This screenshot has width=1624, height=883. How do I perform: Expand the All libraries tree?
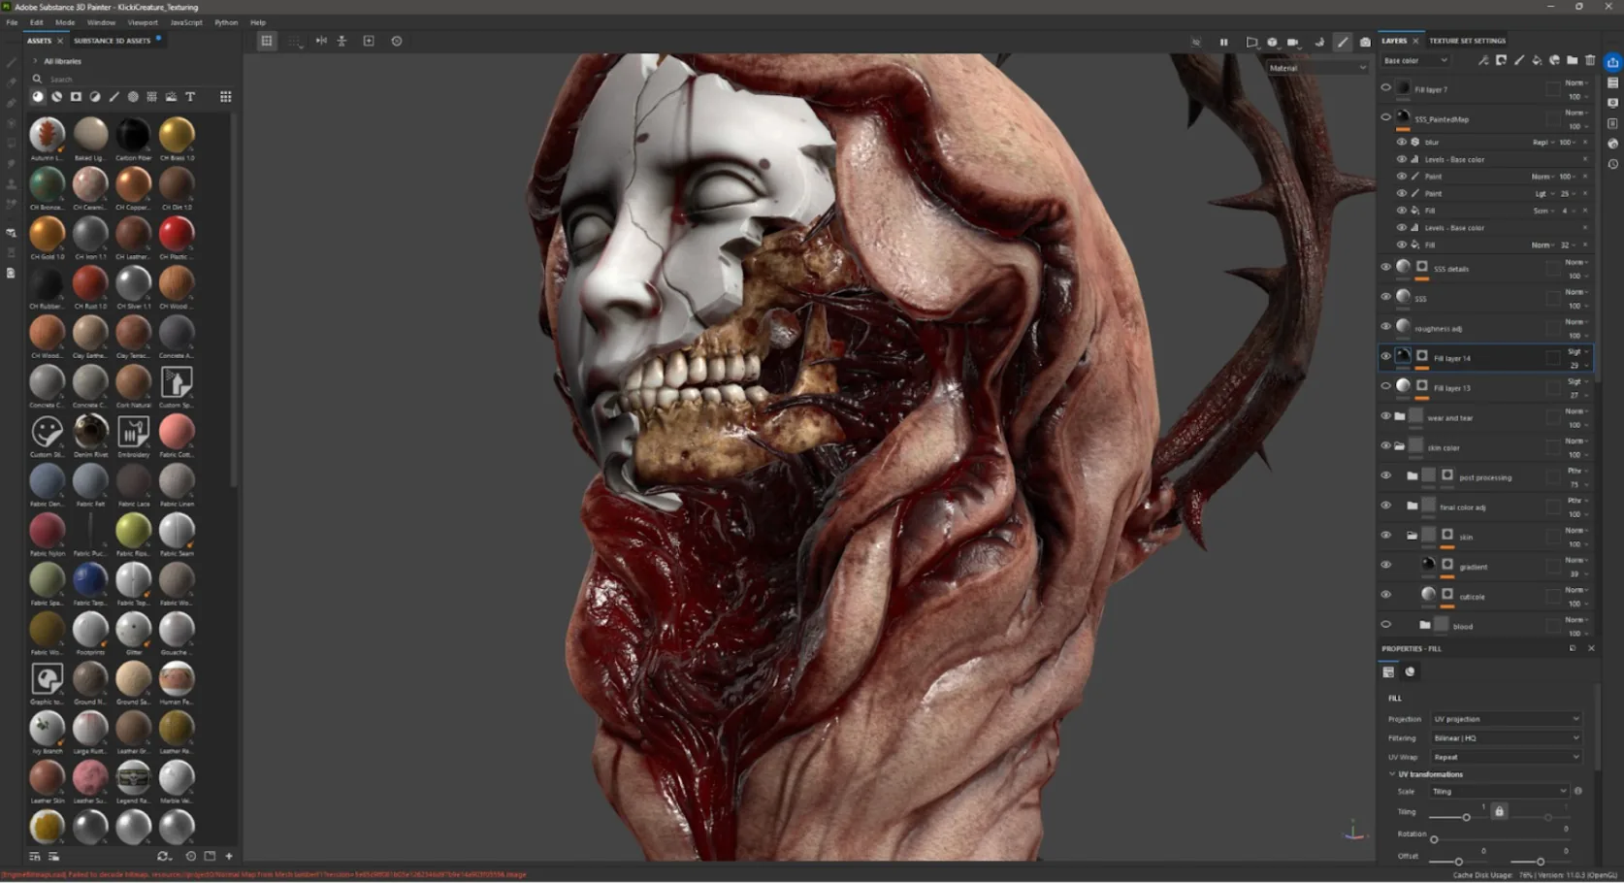coord(36,61)
